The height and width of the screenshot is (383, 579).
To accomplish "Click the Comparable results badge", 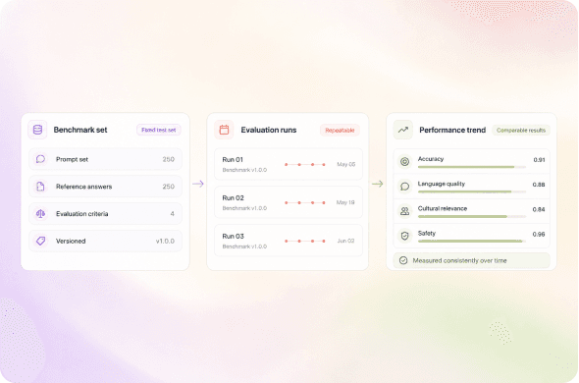I will click(521, 131).
